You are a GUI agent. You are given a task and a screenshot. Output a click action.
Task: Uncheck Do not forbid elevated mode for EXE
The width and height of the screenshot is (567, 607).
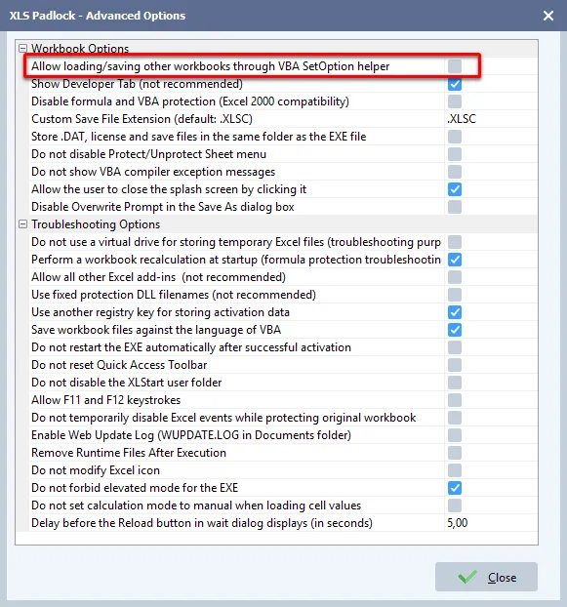point(455,488)
